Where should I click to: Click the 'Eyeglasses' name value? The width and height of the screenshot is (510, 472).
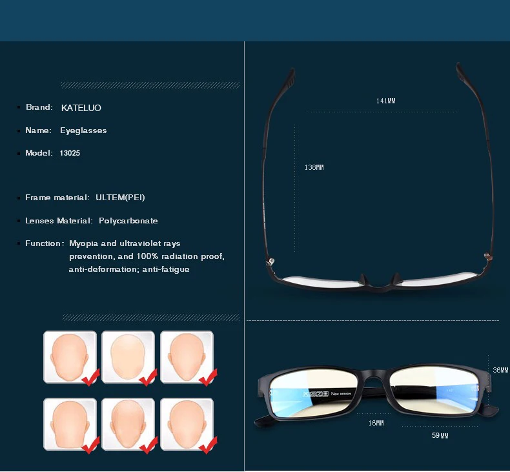coord(83,130)
